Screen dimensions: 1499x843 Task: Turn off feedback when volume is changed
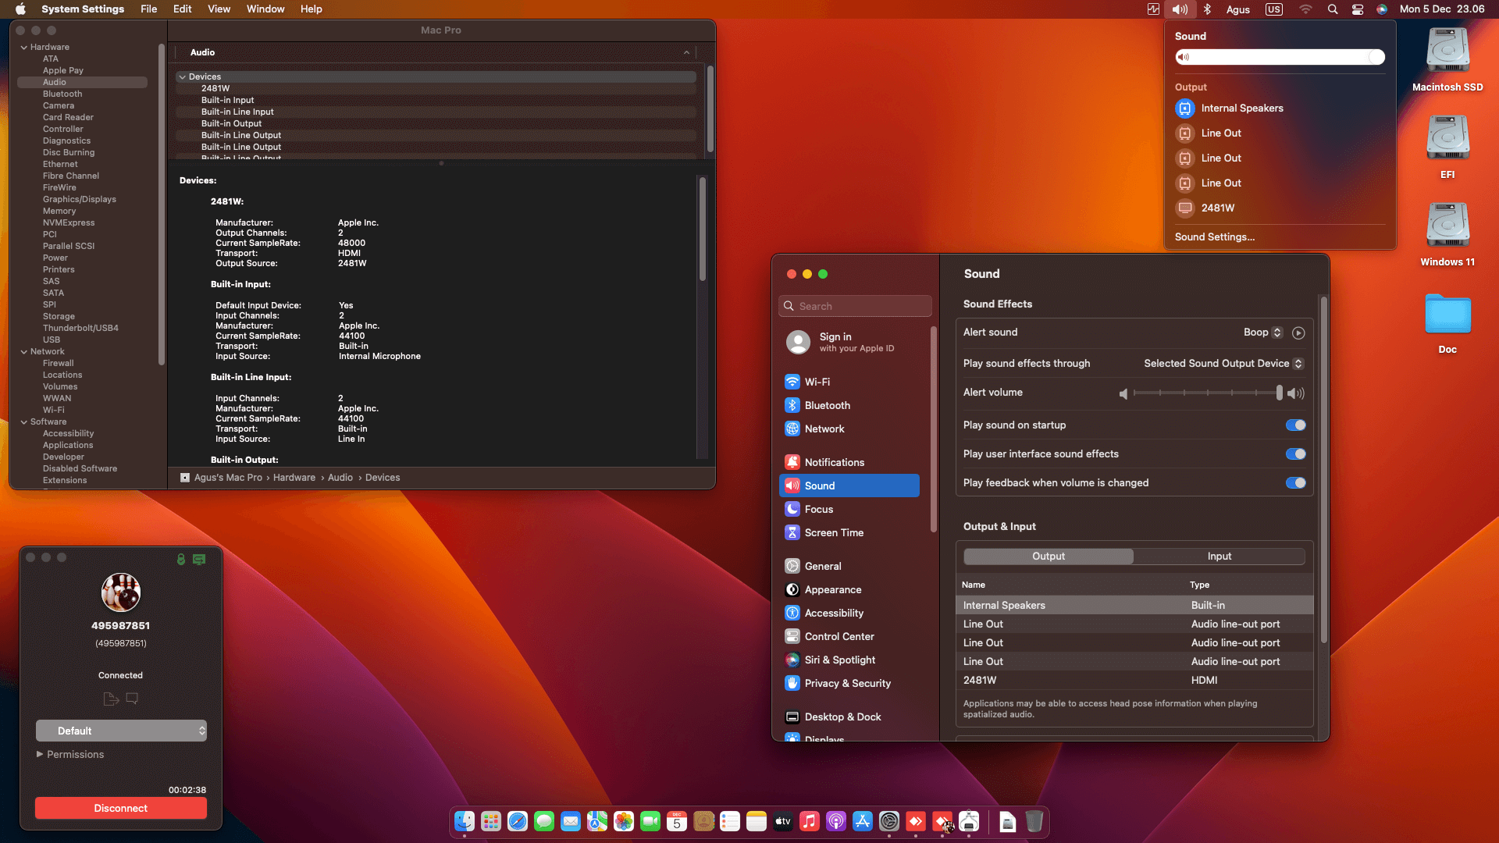pos(1295,483)
